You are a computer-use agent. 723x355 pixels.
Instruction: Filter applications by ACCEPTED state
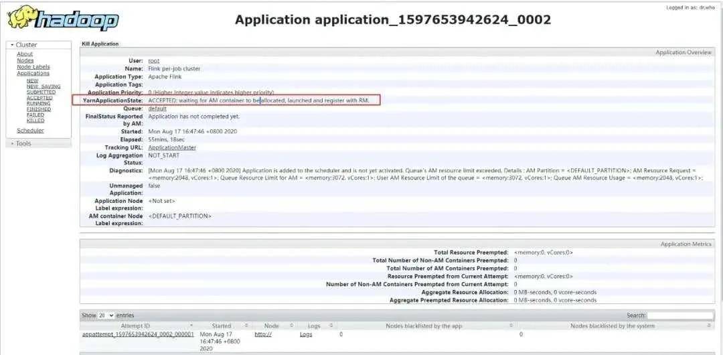[39, 98]
